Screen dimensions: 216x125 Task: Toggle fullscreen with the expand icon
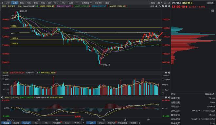click(x=165, y=3)
